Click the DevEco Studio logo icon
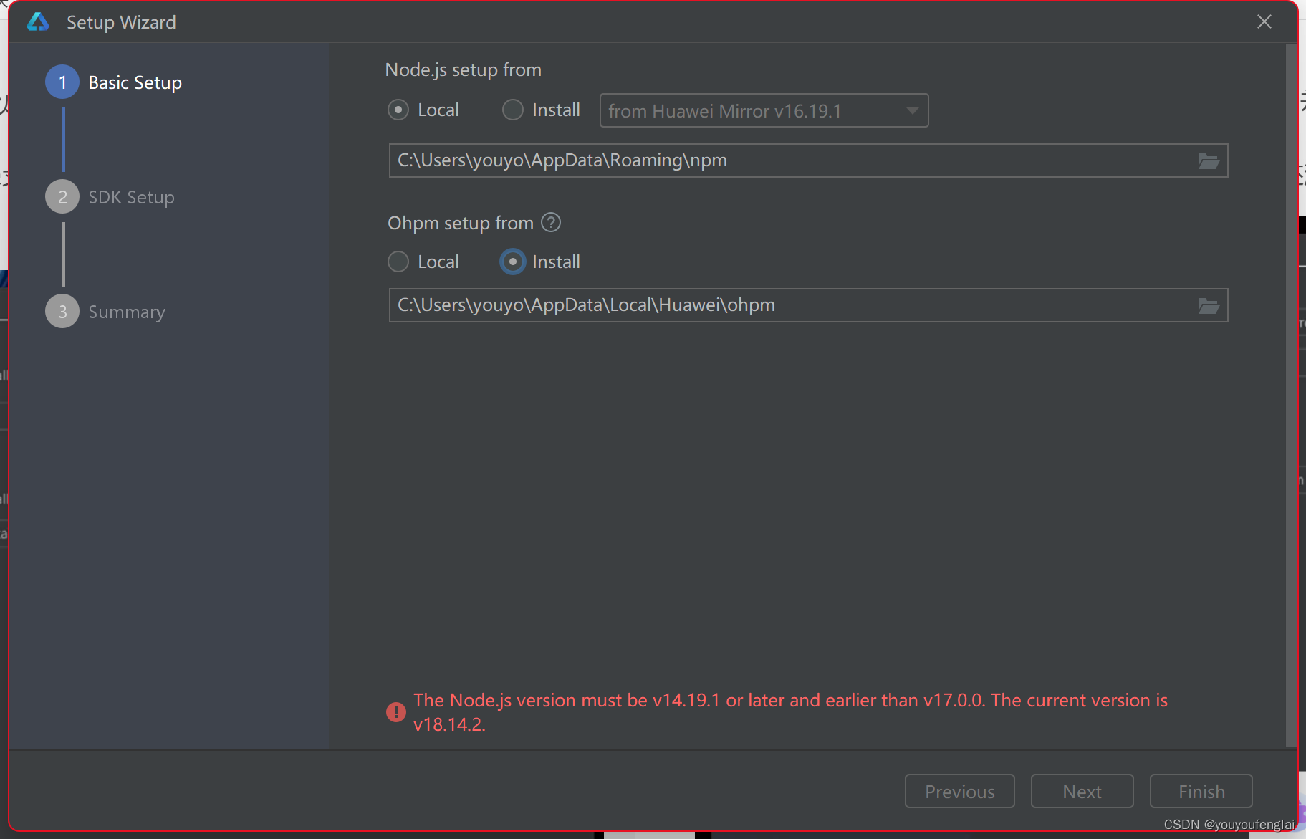This screenshot has width=1306, height=839. point(37,22)
